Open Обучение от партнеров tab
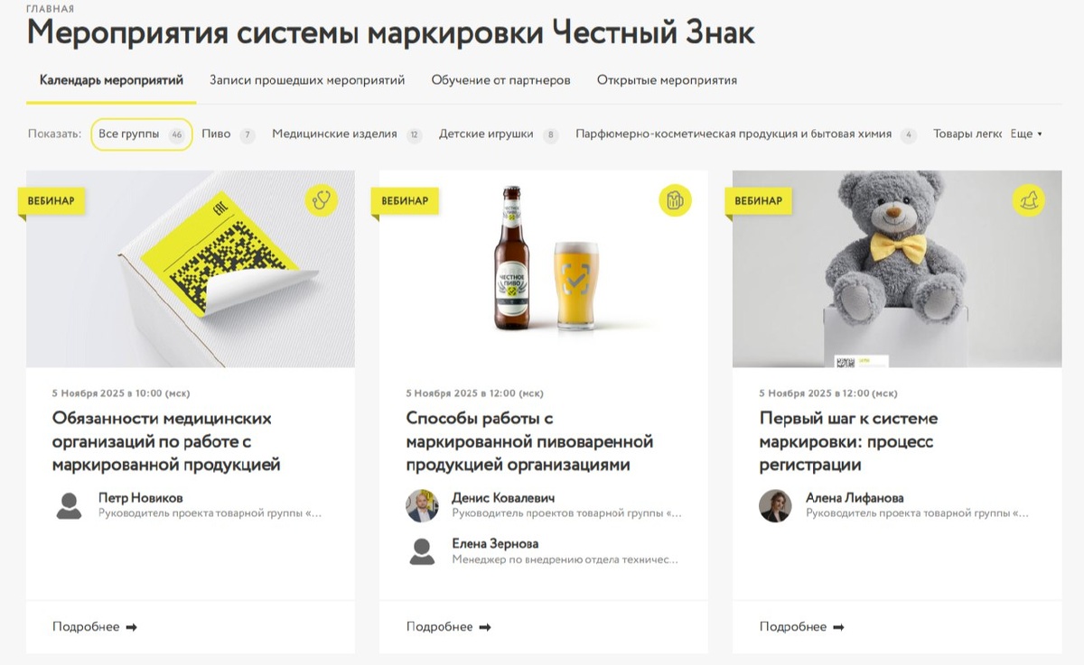This screenshot has height=665, width=1084. 500,80
